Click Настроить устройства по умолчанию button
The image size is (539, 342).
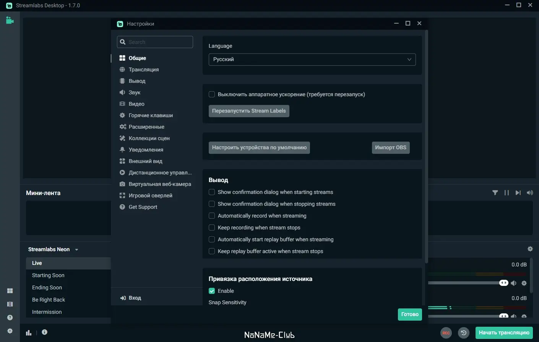[x=259, y=148]
